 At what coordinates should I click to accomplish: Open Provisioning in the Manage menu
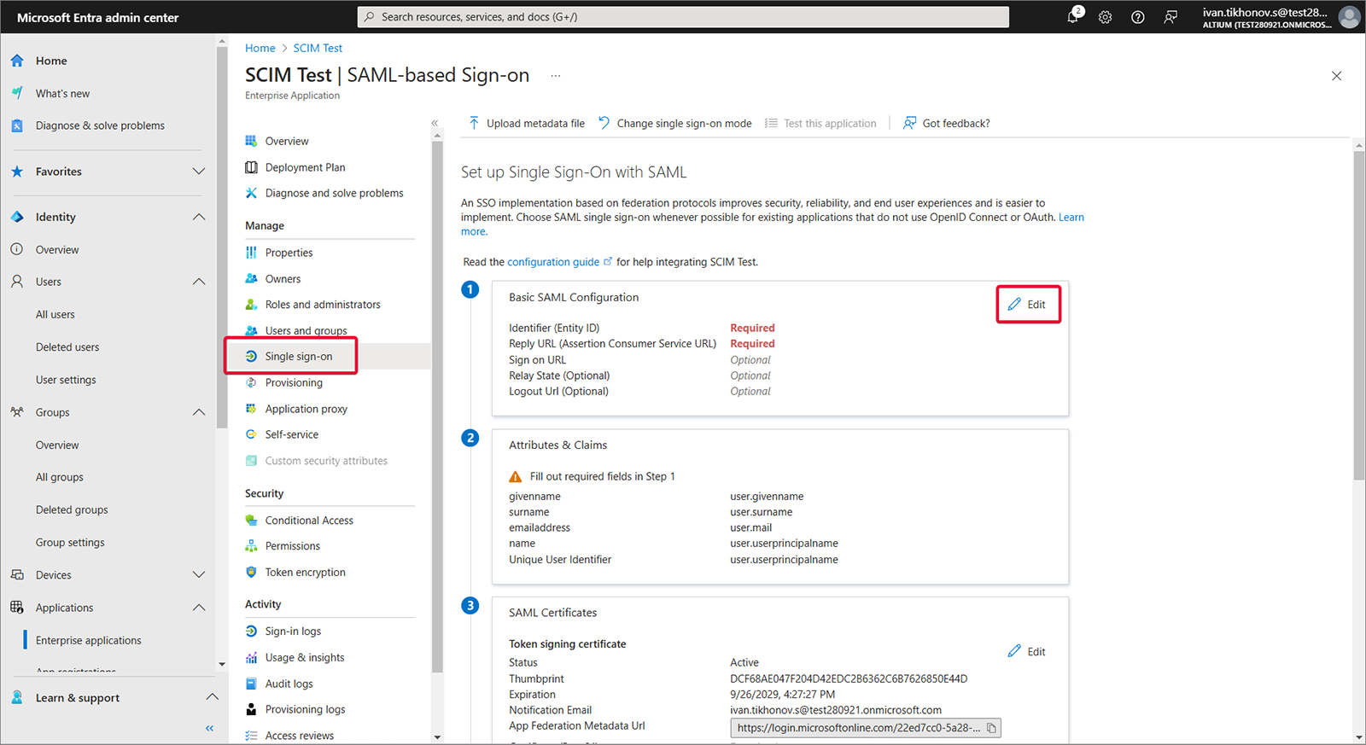click(x=294, y=382)
